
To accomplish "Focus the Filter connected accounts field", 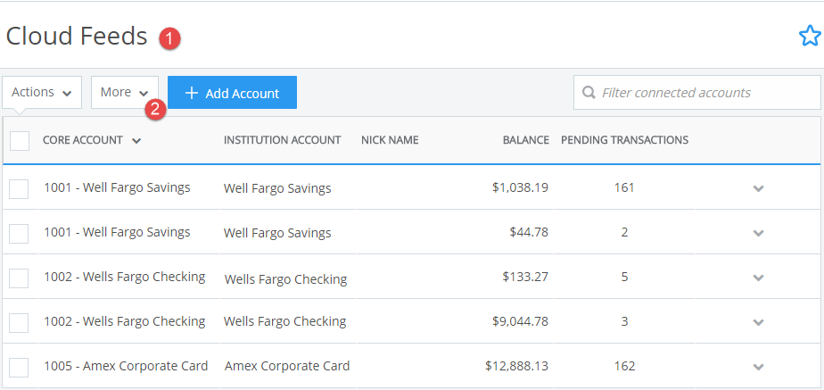I will pyautogui.click(x=696, y=93).
